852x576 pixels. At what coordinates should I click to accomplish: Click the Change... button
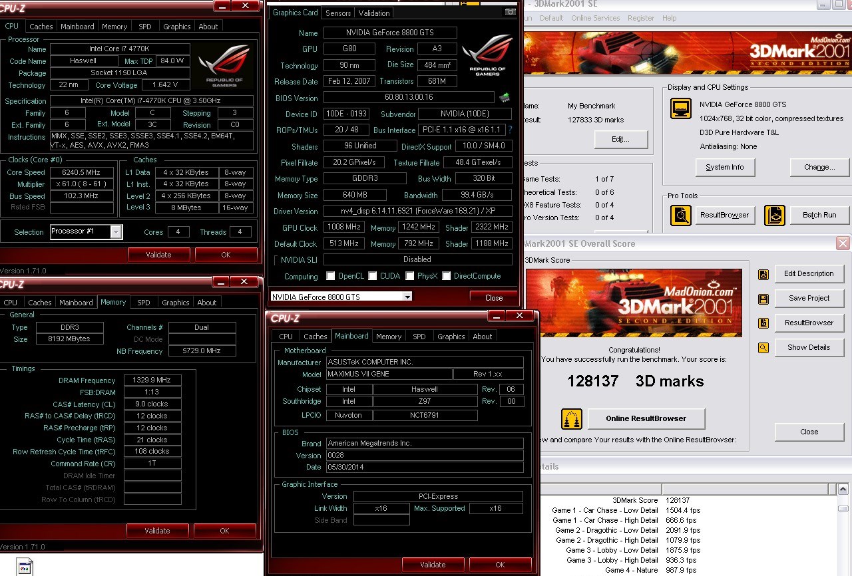819,167
